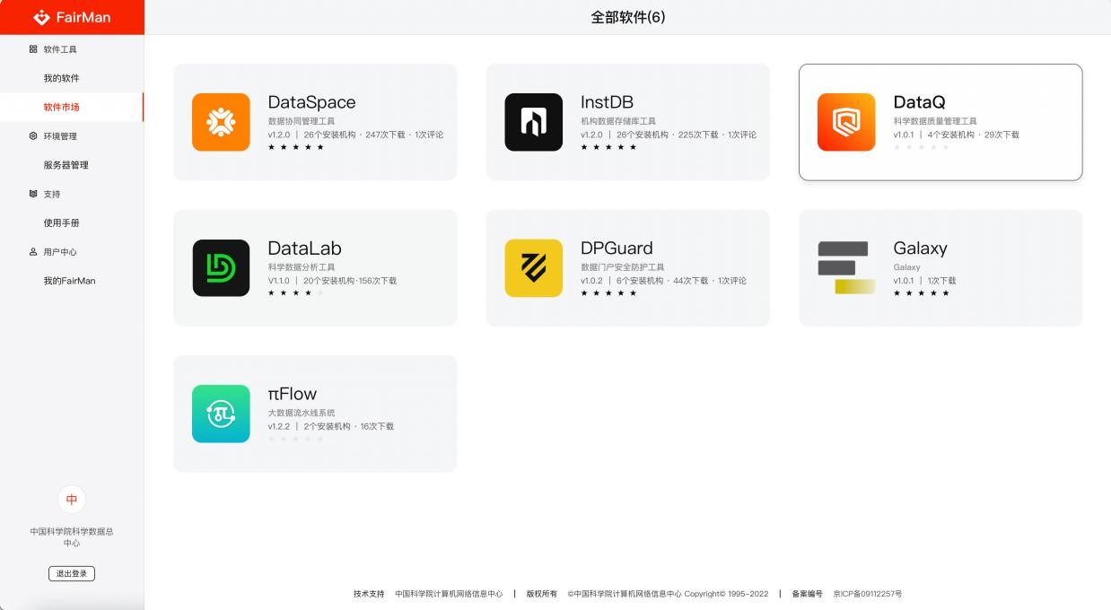Click the DataQ shield icon
The image size is (1111, 610).
tap(845, 122)
